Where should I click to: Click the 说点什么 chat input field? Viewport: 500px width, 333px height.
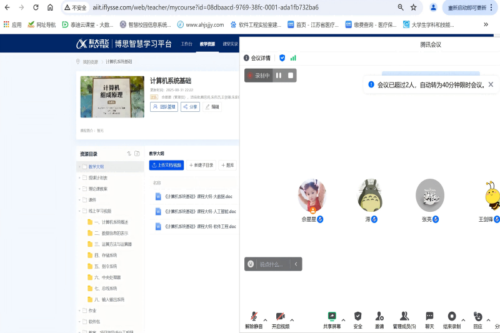point(272,264)
